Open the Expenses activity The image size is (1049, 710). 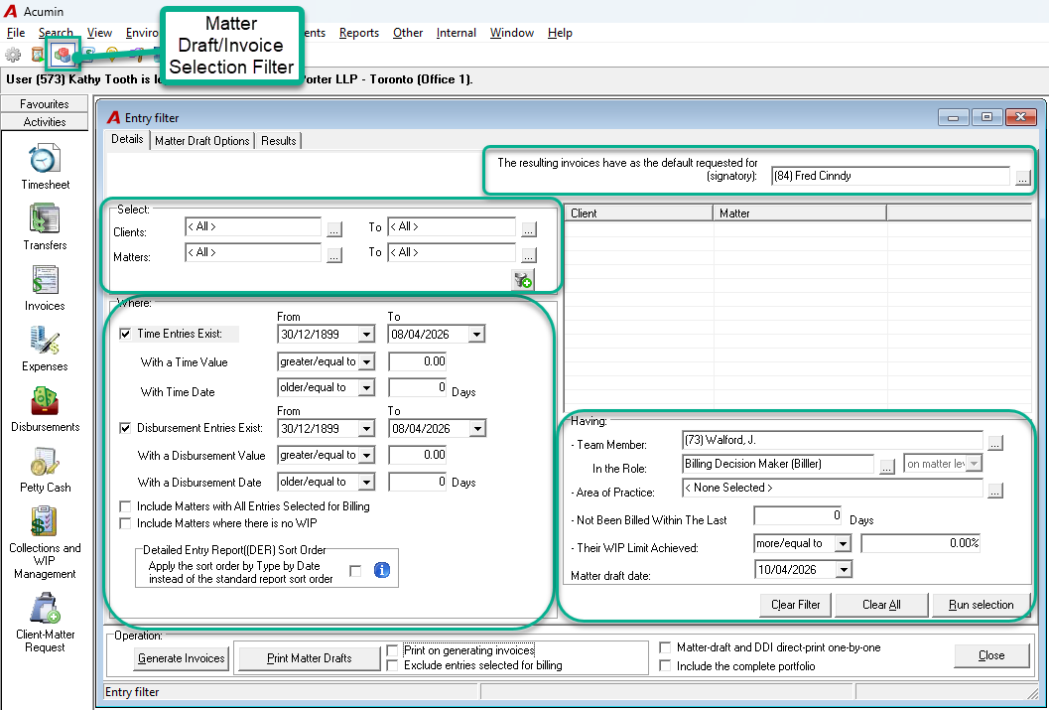pyautogui.click(x=45, y=349)
